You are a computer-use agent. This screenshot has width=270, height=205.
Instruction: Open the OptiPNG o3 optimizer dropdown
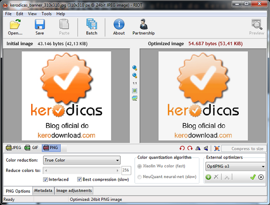click(x=235, y=166)
